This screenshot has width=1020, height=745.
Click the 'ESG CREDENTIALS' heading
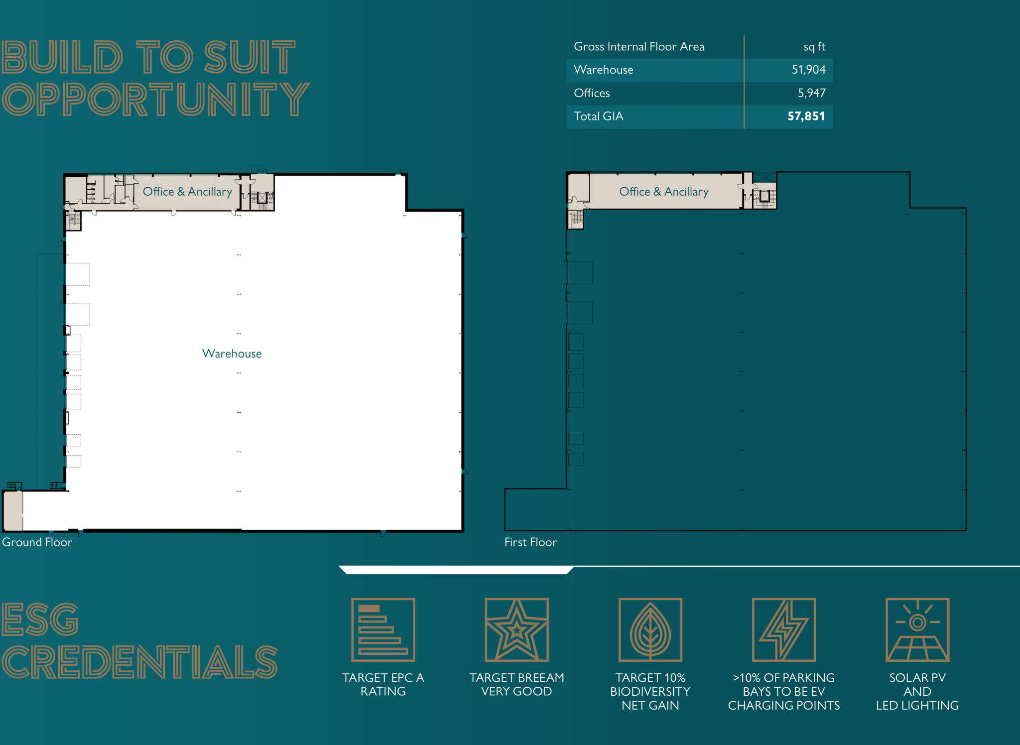(139, 640)
